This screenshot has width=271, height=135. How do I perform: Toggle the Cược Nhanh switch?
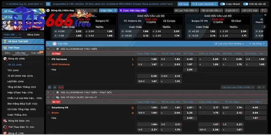(x=223, y=4)
